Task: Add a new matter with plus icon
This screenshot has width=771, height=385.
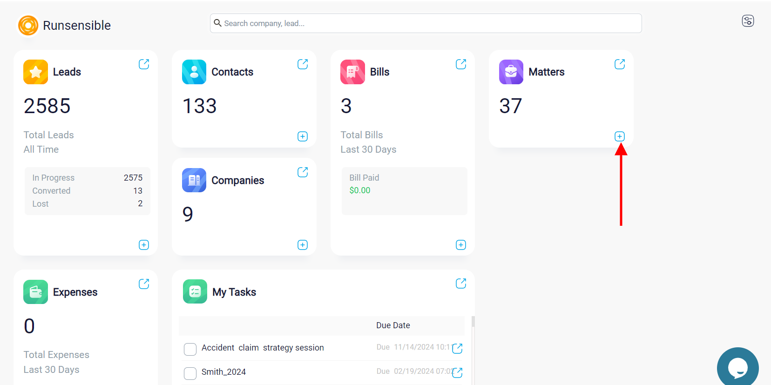Action: pyautogui.click(x=620, y=136)
